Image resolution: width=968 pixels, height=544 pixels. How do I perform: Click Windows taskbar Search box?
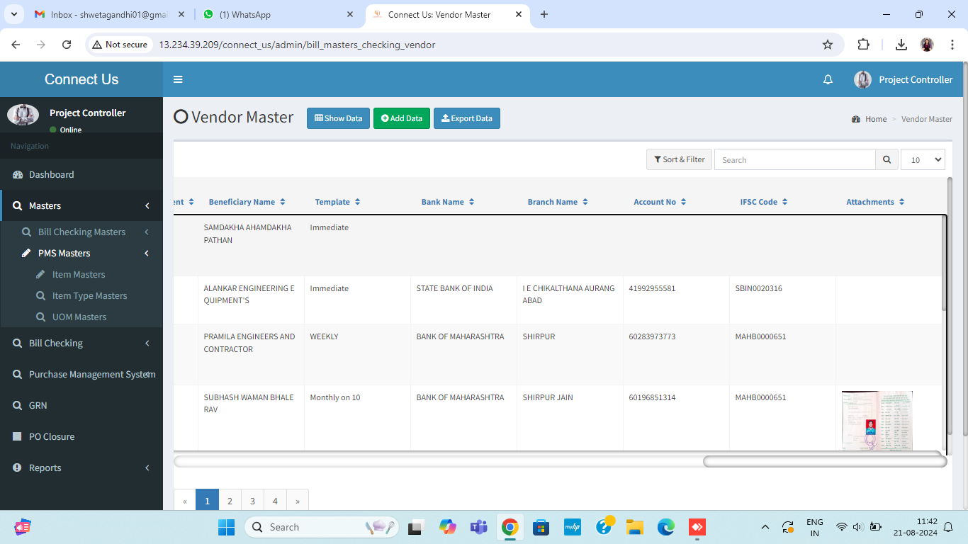click(322, 527)
